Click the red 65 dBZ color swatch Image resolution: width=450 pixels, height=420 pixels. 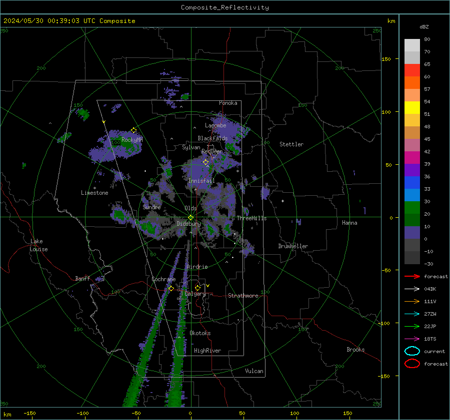click(x=412, y=70)
